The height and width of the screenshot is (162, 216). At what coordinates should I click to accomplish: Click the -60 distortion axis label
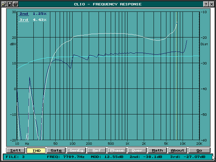(204, 140)
